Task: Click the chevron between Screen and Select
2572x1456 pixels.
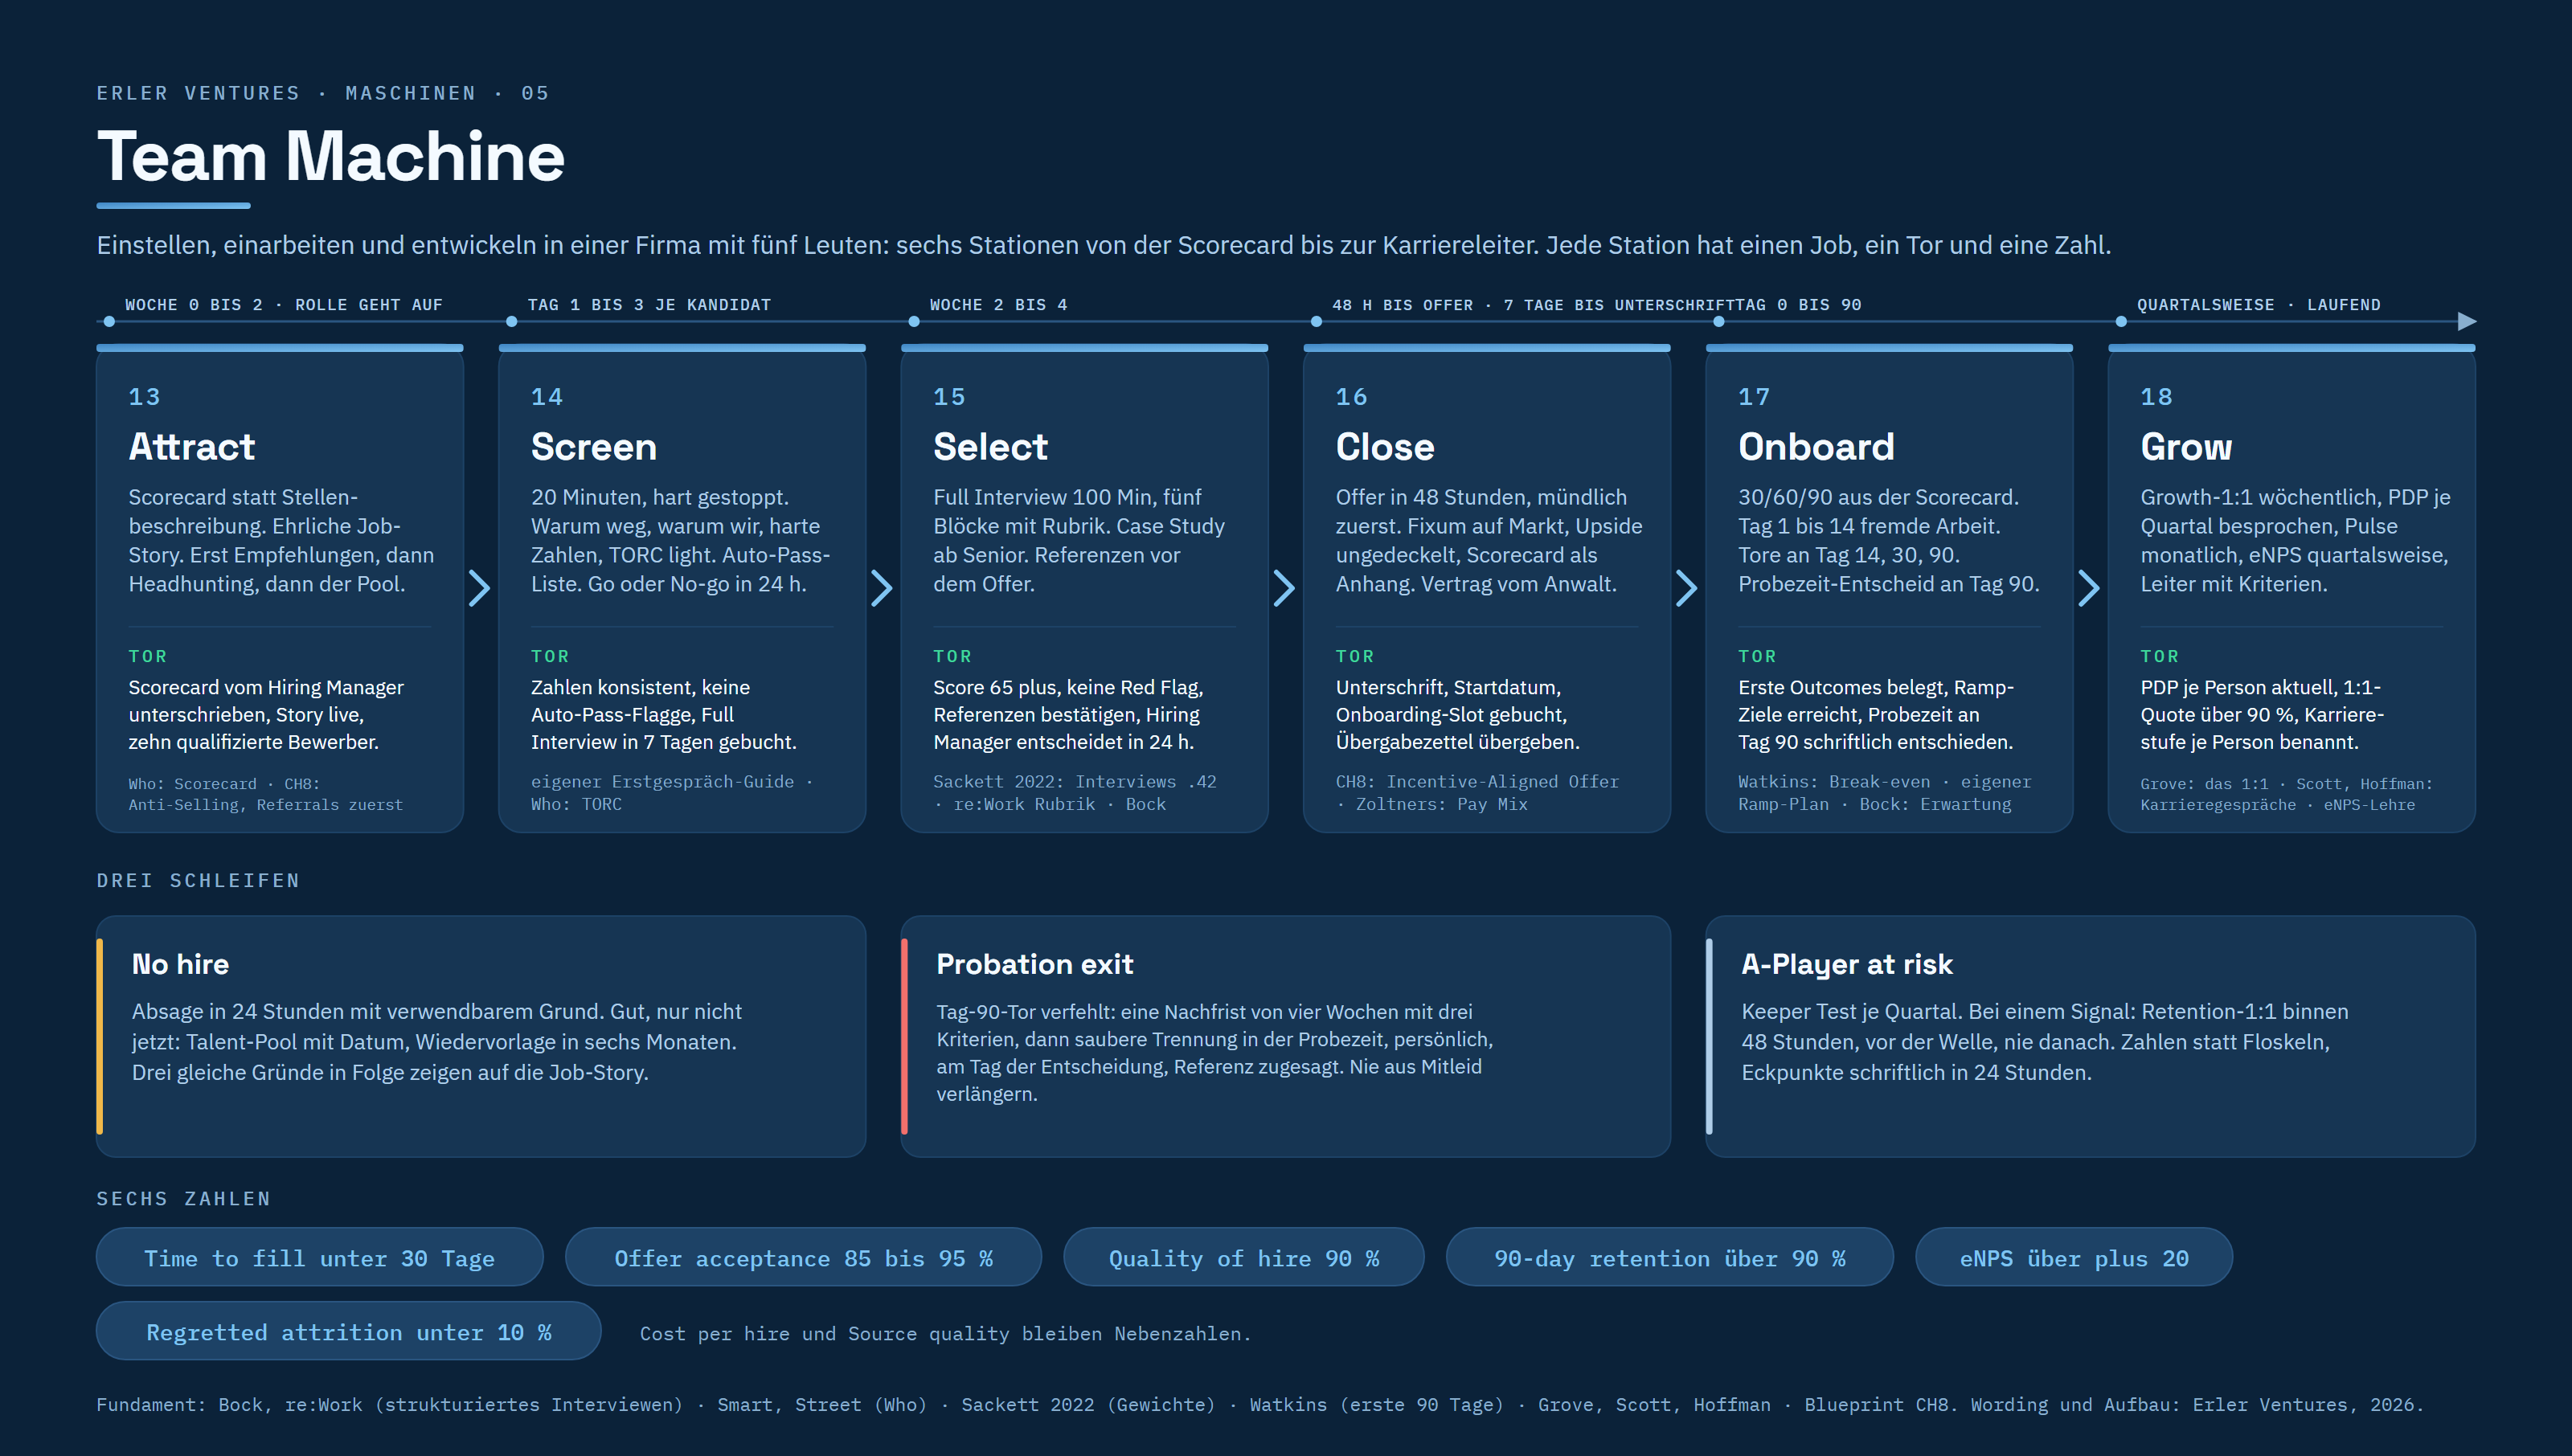Action: pos(882,588)
